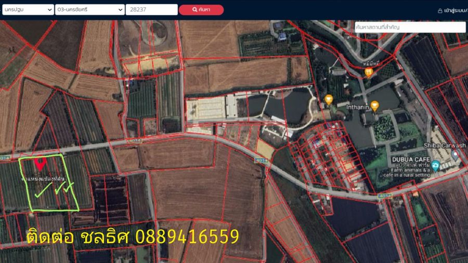This screenshot has height=263, width=468.
Task: Select the unlabeled cafe marker left of Inthanin
Action: (328, 99)
